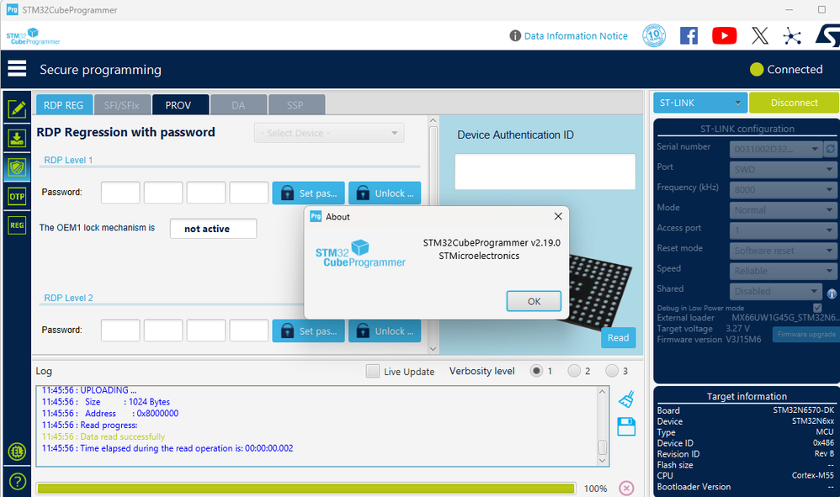Image resolution: width=840 pixels, height=497 pixels.
Task: Open the REG registers sidebar icon
Action: [17, 225]
